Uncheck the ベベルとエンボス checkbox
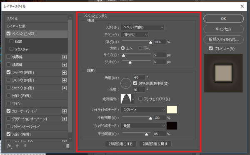The width and height of the screenshot is (250, 155). tap(9, 34)
